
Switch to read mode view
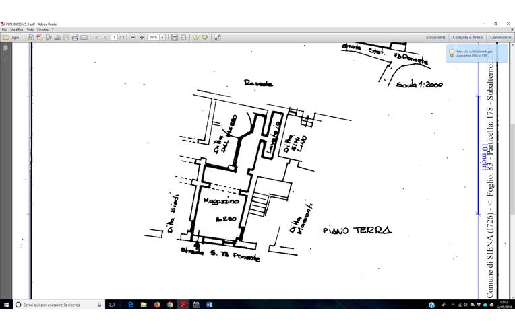[218, 38]
